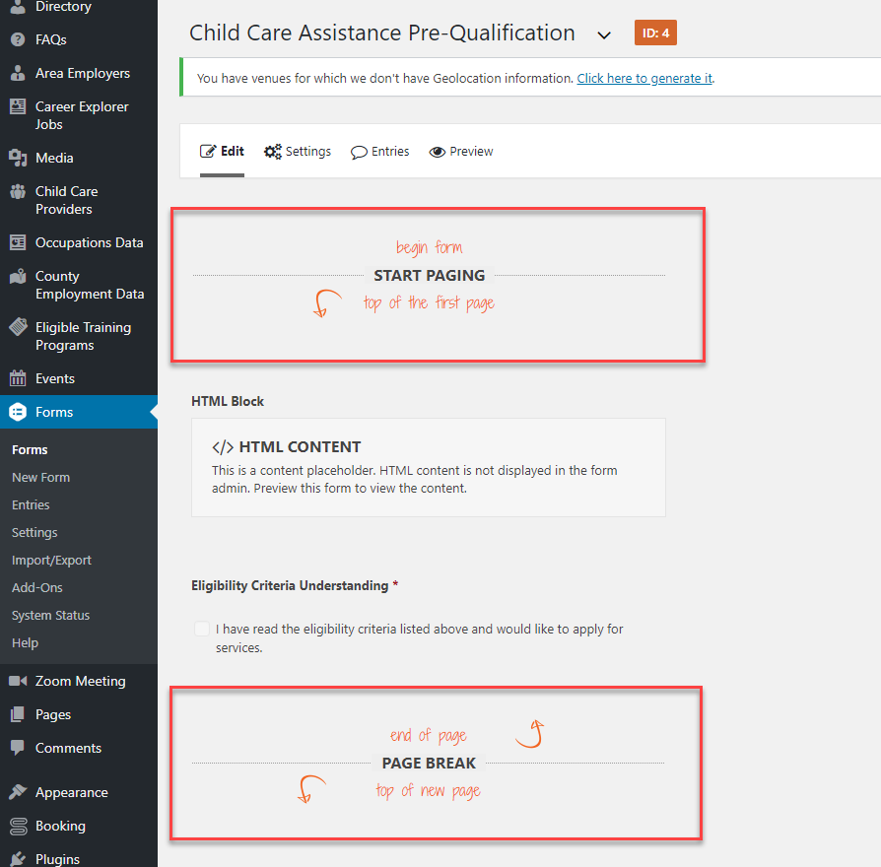
Task: Click the orange ID: 4 badge
Action: tap(655, 32)
